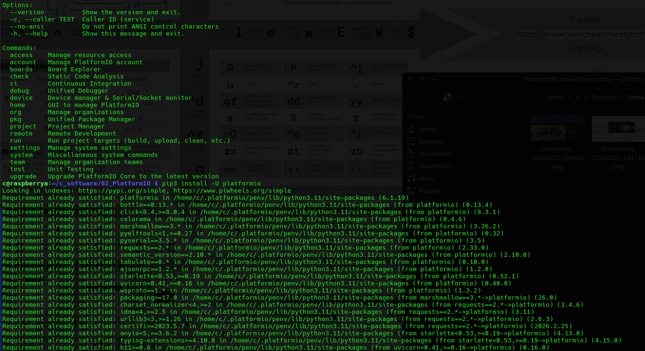Select the Documents icon in Places
645x351 pixels.
411,154
